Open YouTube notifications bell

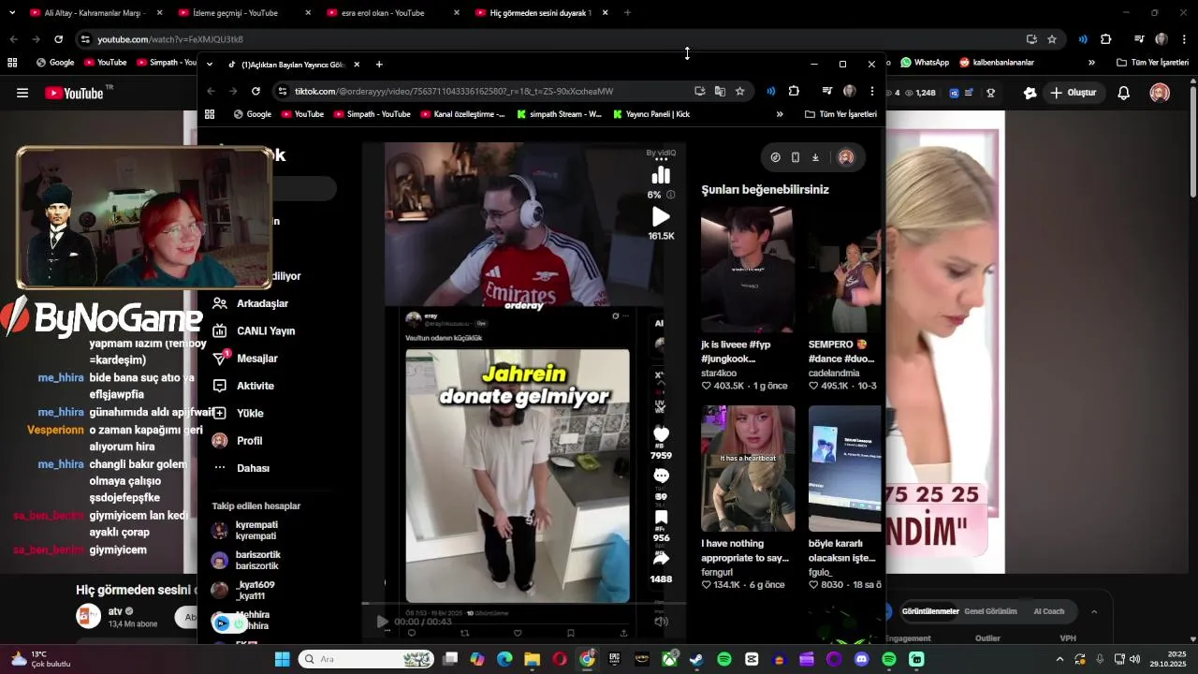tap(1124, 93)
